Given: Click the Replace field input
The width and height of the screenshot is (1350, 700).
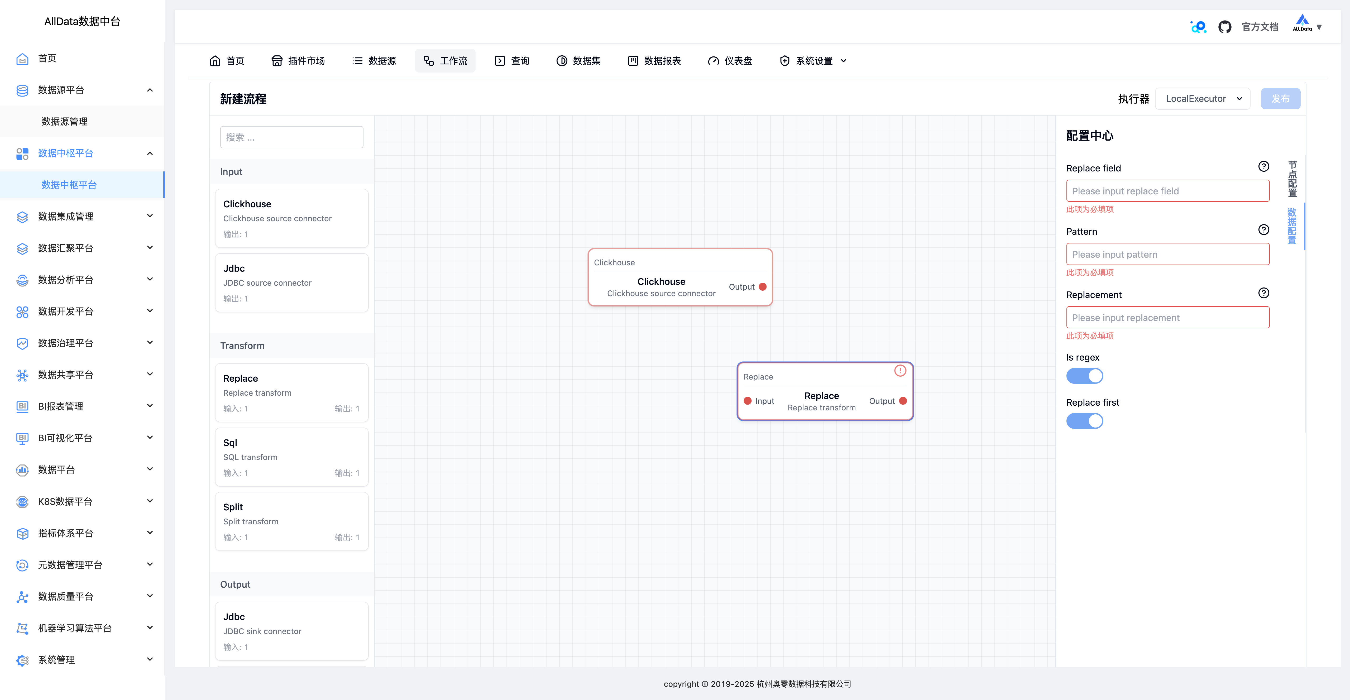Looking at the screenshot, I should (1168, 191).
